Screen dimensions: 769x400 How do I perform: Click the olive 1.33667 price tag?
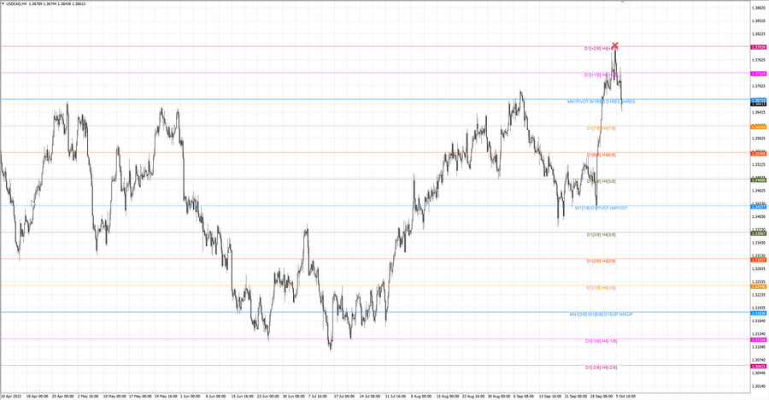758,233
